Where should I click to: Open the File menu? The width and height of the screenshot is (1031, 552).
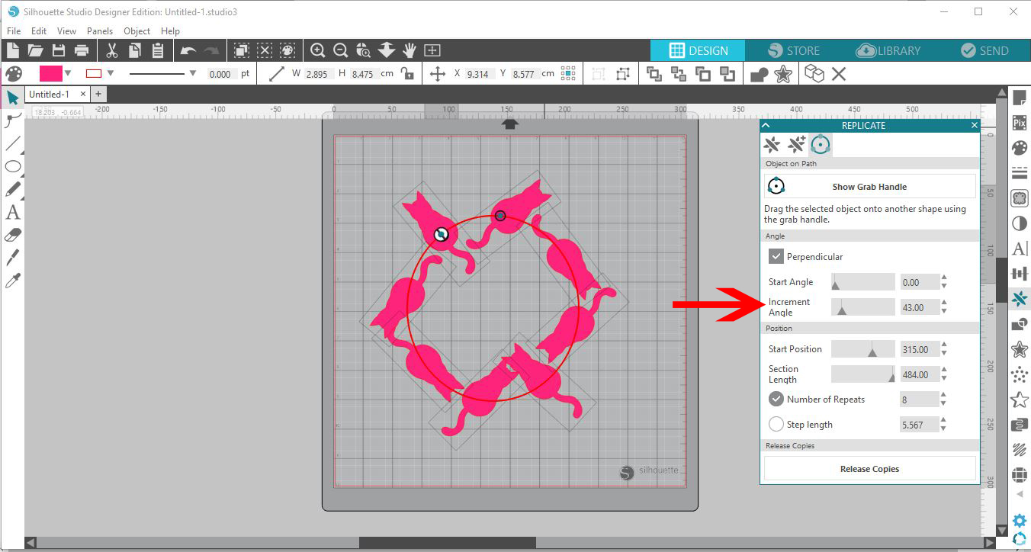click(14, 31)
